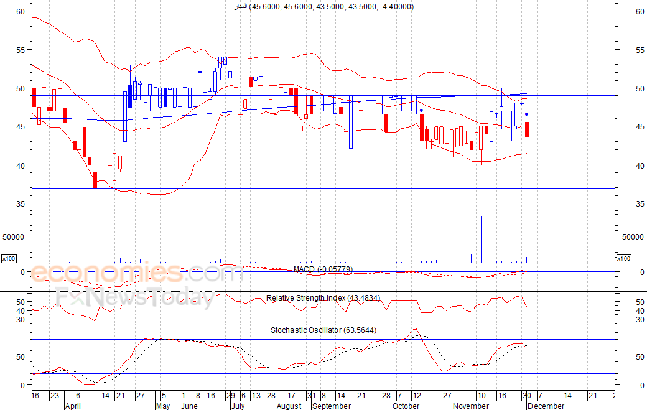Click the solid blue candlestick in late April

pyautogui.click(x=130, y=96)
